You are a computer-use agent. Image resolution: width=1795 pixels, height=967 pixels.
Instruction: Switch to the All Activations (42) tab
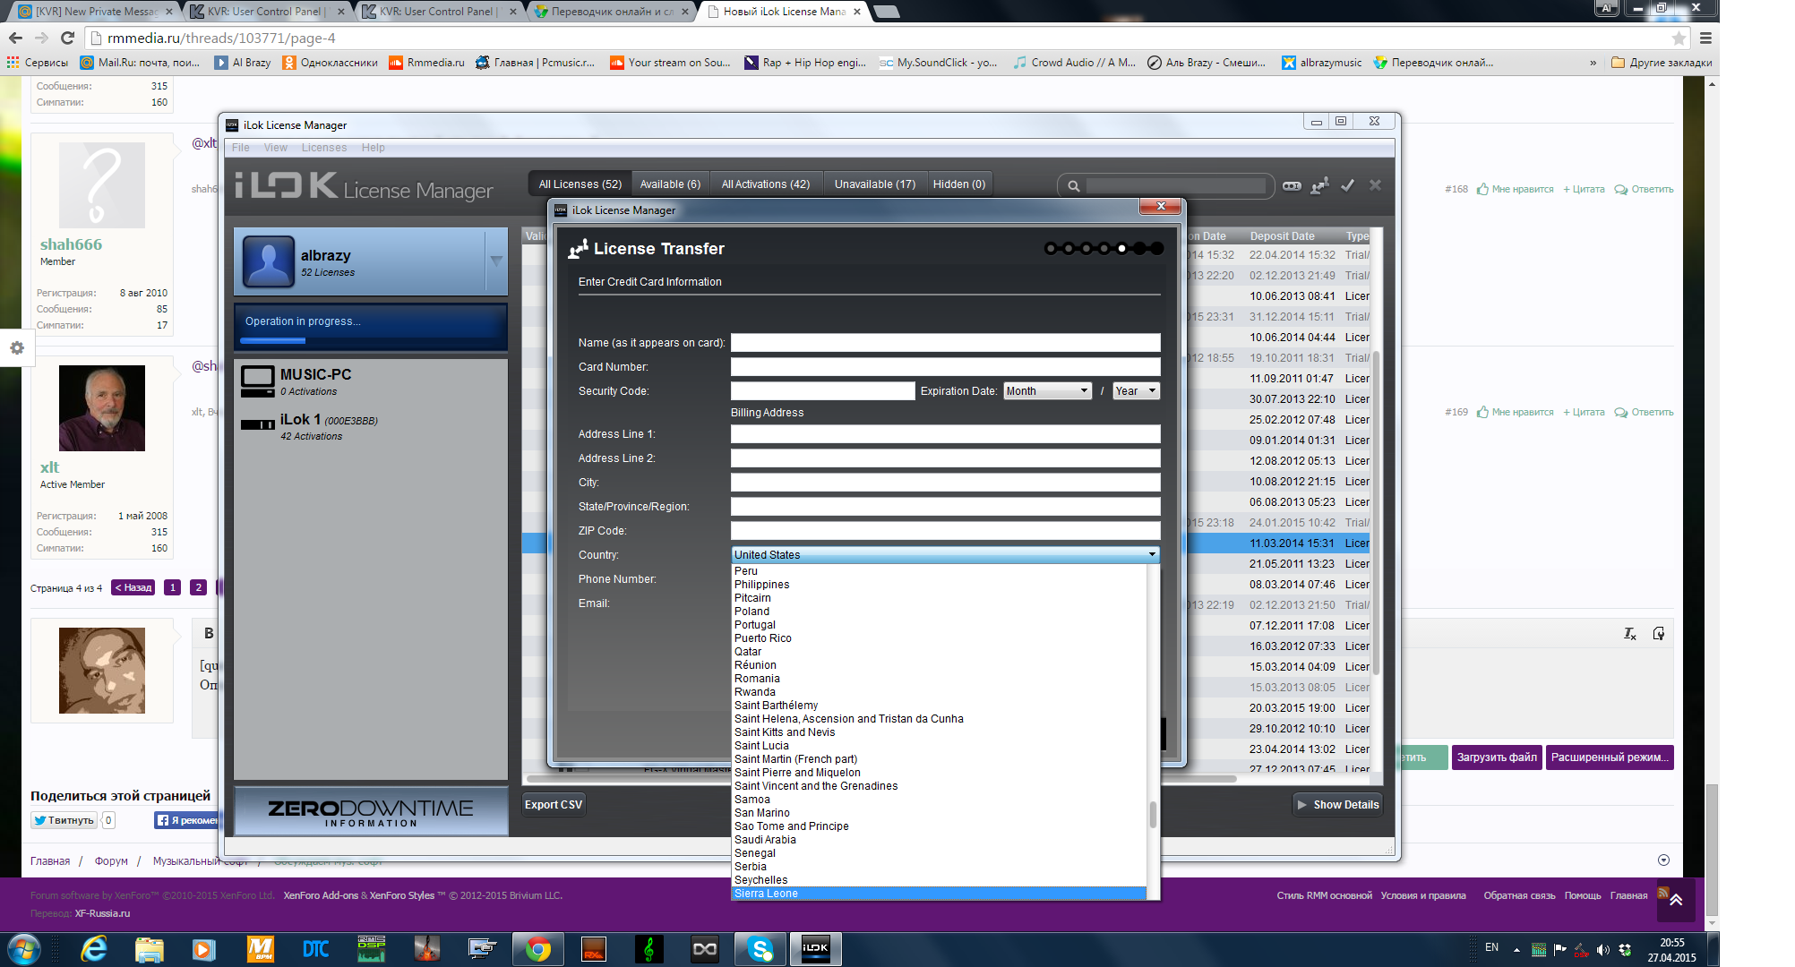766,184
